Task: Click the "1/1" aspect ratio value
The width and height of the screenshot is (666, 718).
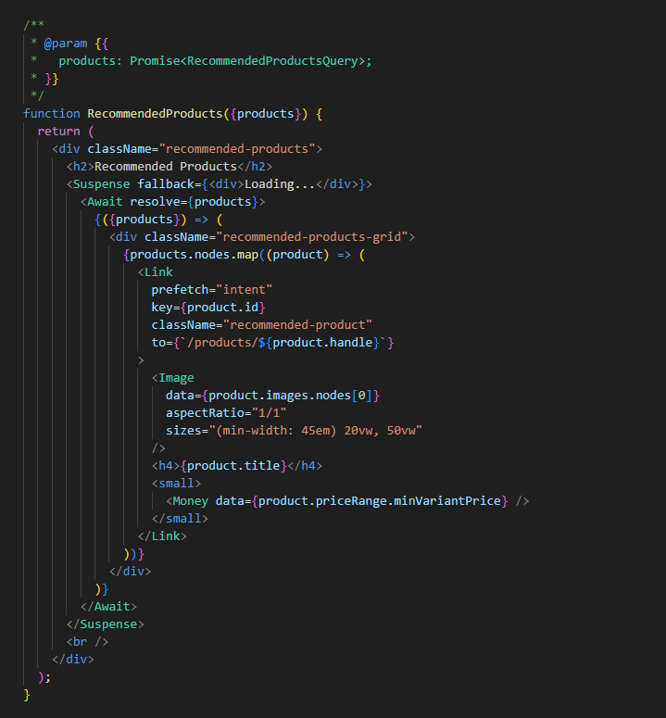Action: [270, 413]
